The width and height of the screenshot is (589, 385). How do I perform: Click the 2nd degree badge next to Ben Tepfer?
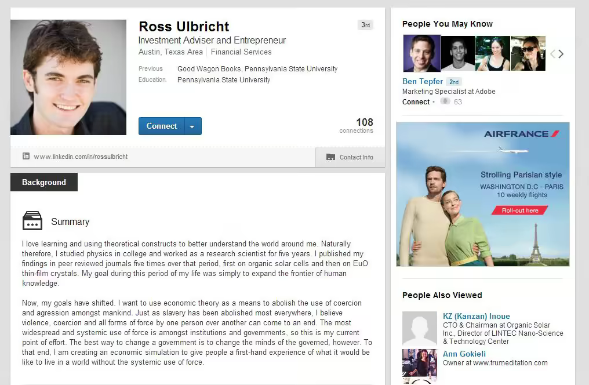pos(454,82)
